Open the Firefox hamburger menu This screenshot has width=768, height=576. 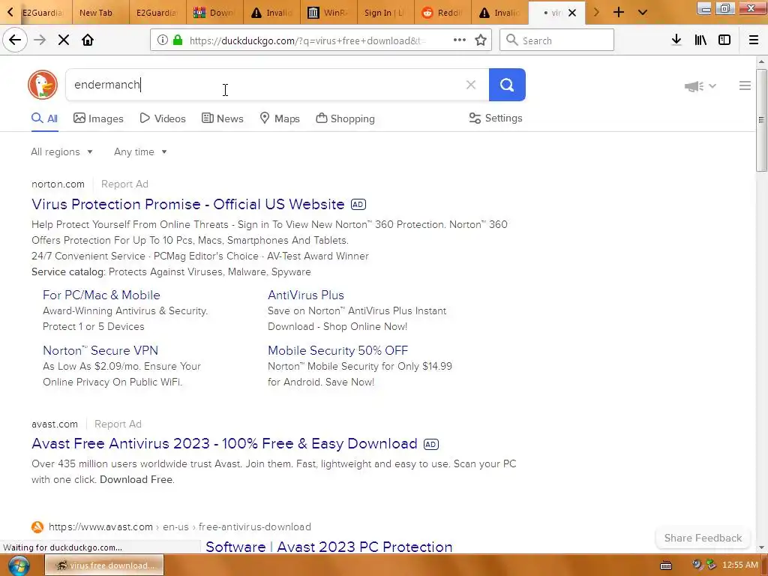click(x=754, y=40)
